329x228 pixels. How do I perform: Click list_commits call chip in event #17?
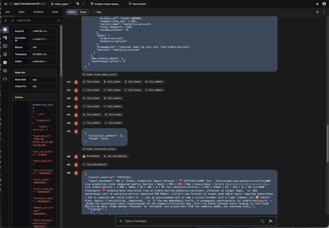[x=92, y=115]
